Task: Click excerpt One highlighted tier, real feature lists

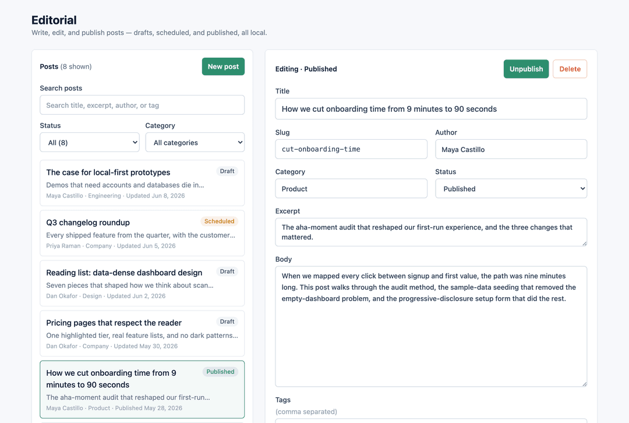Action: [142, 336]
